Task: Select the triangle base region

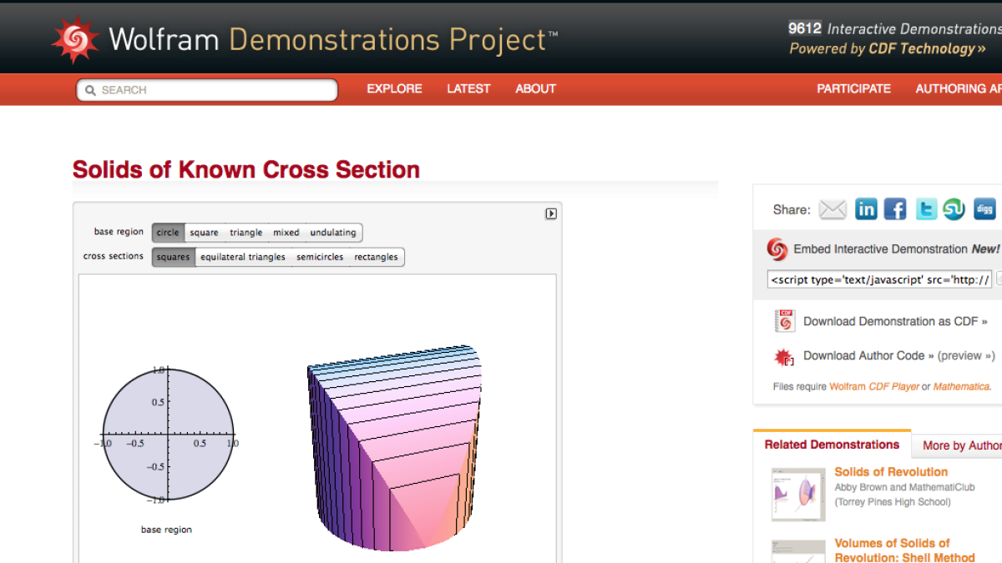Action: [x=245, y=232]
